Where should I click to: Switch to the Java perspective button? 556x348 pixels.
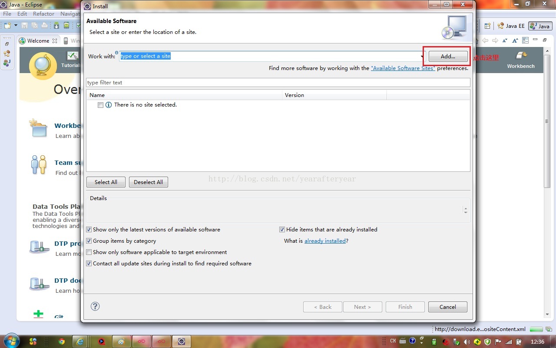point(540,26)
